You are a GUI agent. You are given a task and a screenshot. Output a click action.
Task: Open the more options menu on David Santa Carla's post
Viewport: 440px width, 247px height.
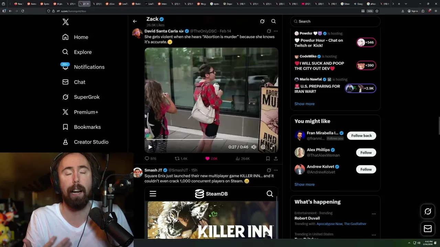[276, 31]
